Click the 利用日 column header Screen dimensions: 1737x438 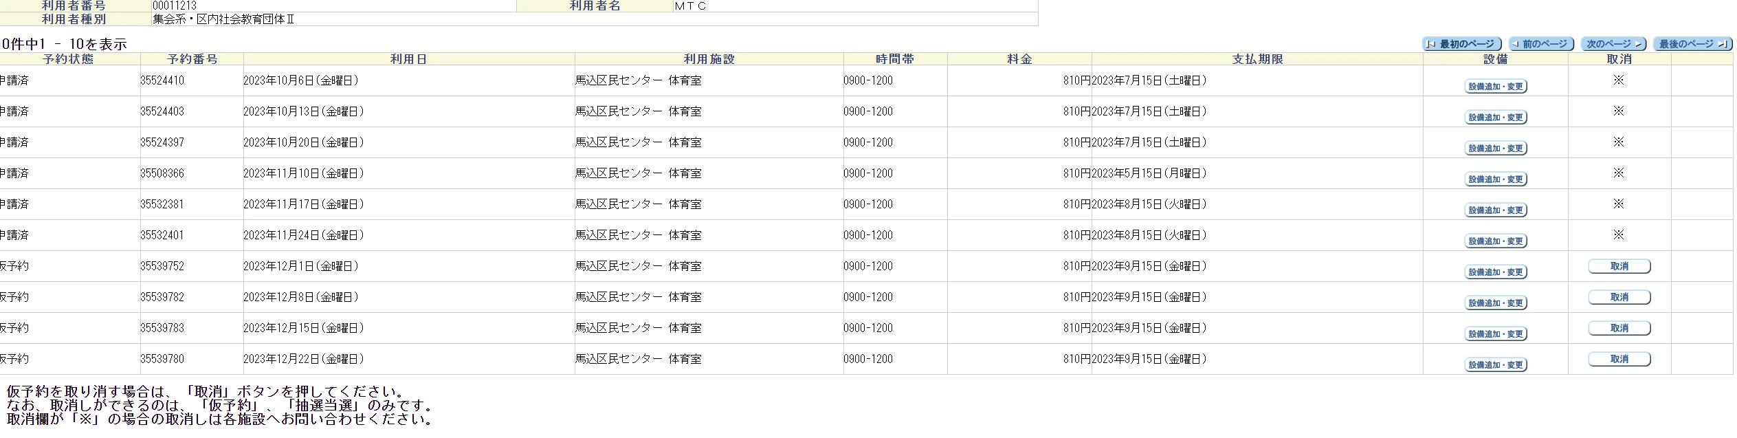pyautogui.click(x=408, y=60)
